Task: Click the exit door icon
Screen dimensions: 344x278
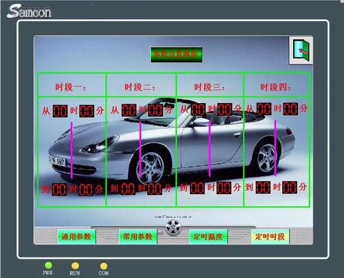Action: point(301,50)
